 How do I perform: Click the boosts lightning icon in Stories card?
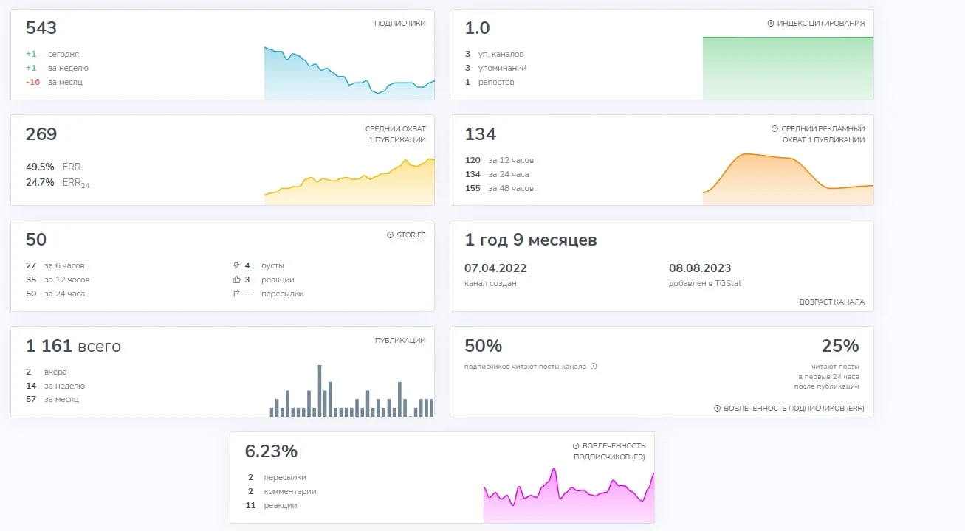coord(236,265)
